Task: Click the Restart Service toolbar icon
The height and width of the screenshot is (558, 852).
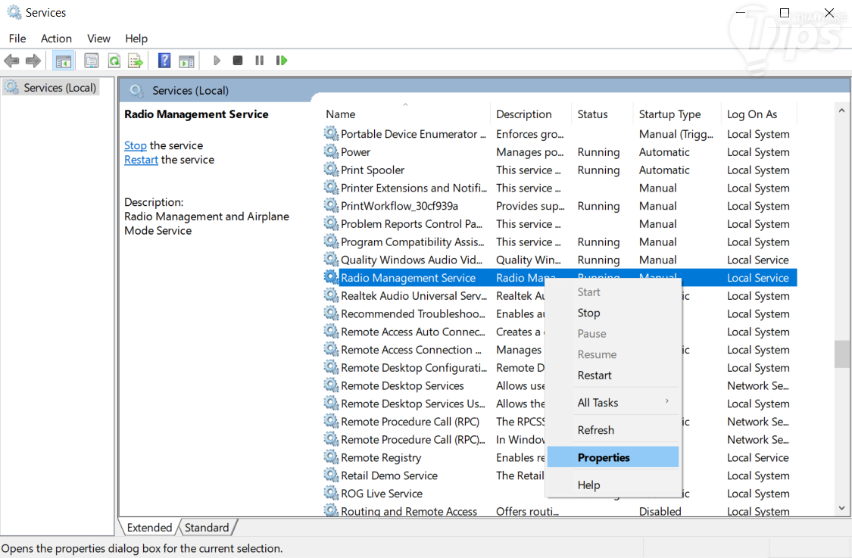Action: (281, 61)
